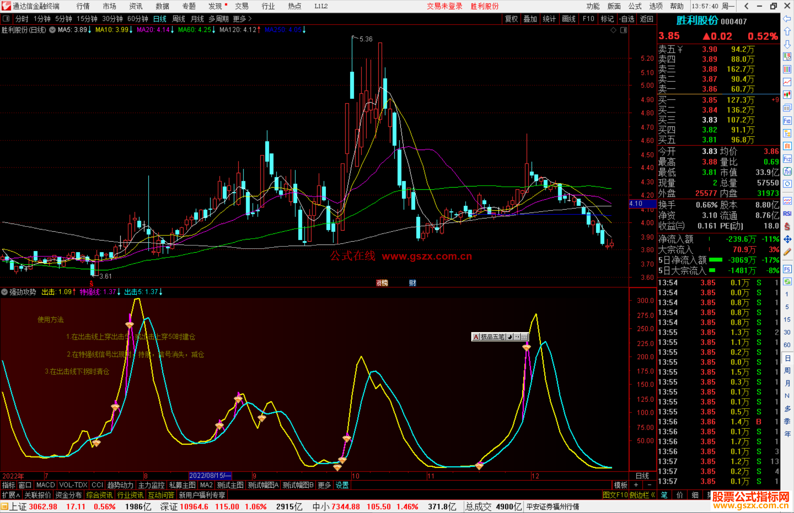This screenshot has height=513, width=794.
Task: Click the 复权 button
Action: [511, 19]
